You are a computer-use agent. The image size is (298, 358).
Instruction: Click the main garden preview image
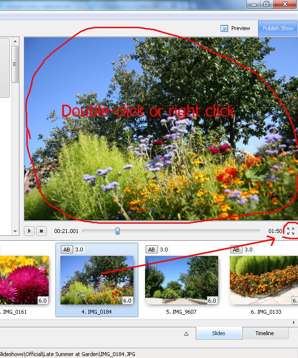pyautogui.click(x=161, y=129)
